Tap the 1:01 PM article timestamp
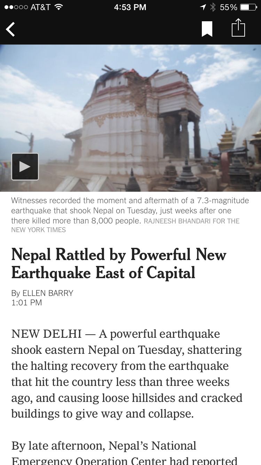The height and width of the screenshot is (465, 261). pyautogui.click(x=26, y=303)
